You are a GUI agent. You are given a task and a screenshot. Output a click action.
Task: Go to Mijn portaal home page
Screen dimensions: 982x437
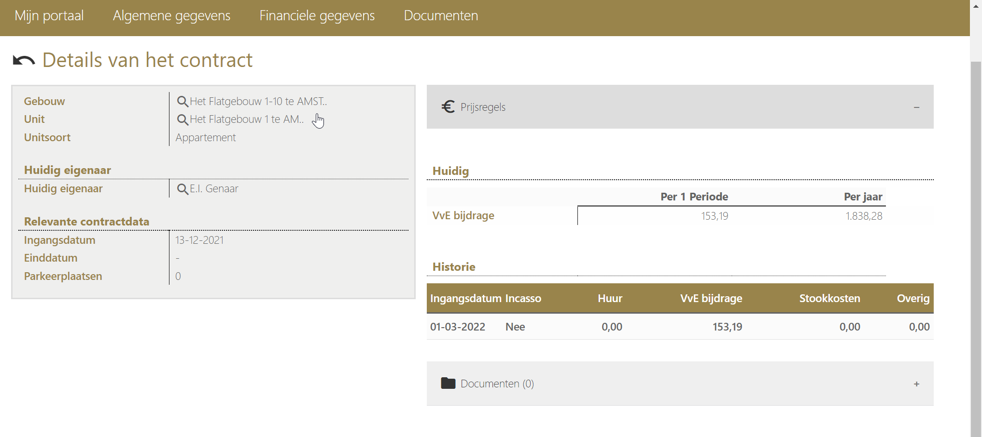(49, 15)
